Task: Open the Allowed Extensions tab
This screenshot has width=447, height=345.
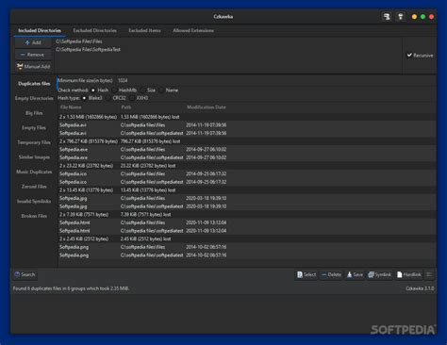Action: pyautogui.click(x=193, y=30)
